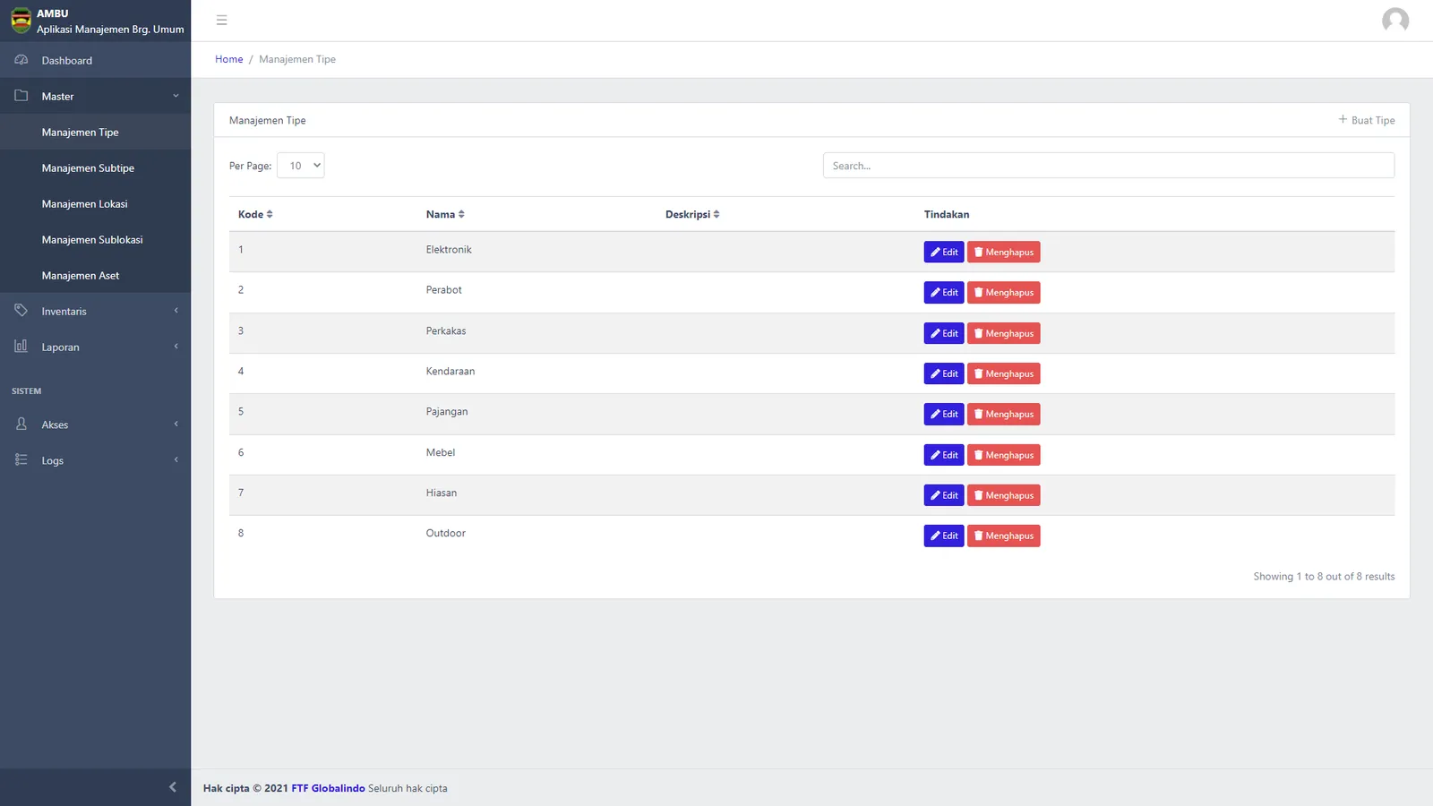Collapse the Master menu chevron
The image size is (1433, 806).
click(176, 96)
